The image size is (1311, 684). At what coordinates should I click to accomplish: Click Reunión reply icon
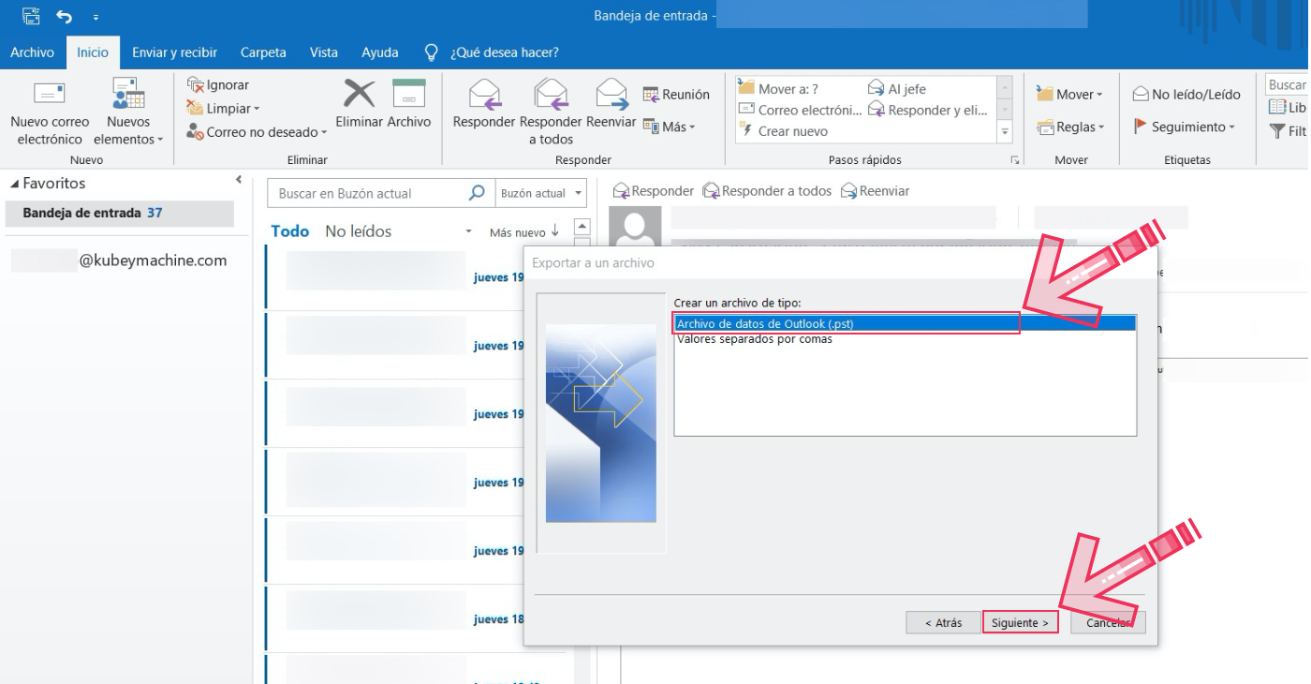click(x=652, y=95)
